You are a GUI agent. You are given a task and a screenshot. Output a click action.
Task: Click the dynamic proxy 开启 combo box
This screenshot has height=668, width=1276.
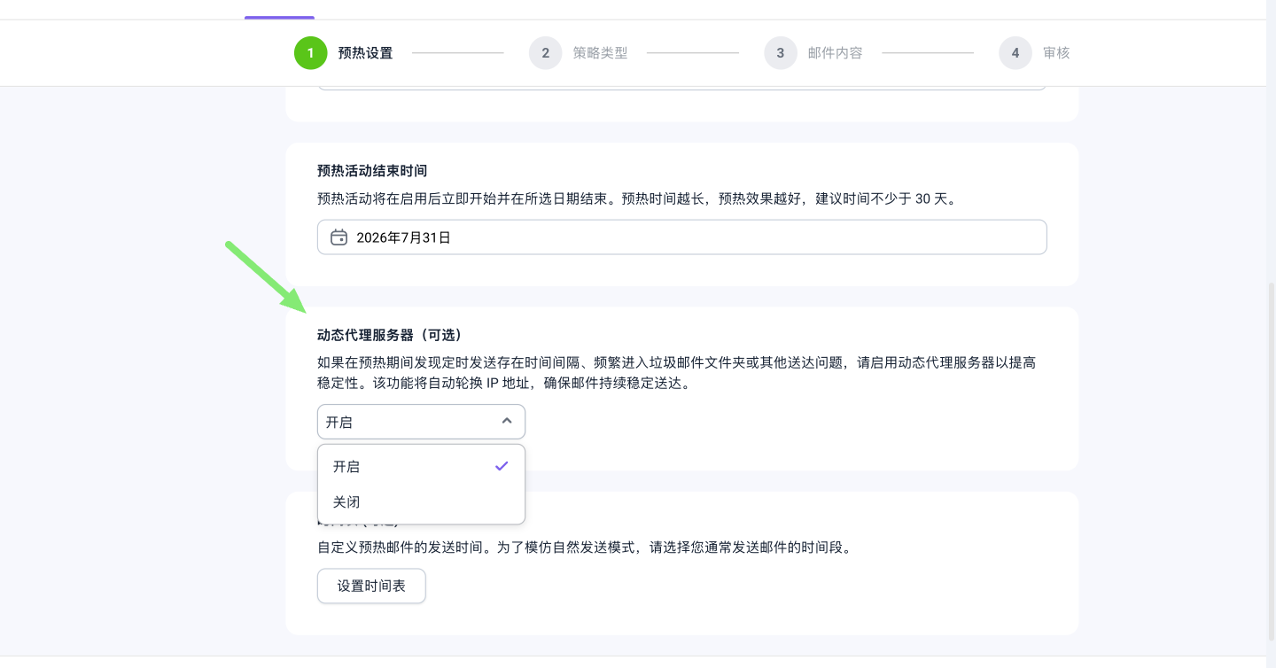408,422
